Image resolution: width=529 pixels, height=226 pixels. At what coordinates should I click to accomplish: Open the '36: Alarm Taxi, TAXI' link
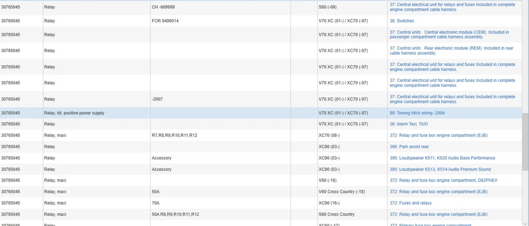[409, 124]
